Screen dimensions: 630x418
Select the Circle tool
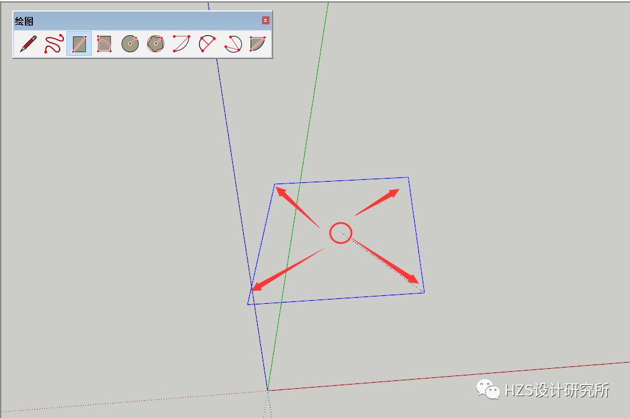[130, 43]
